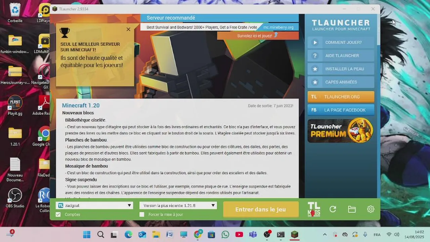The width and height of the screenshot is (430, 242).
Task: Visit TLAUNCHER.ORG link button
Action: 341,97
